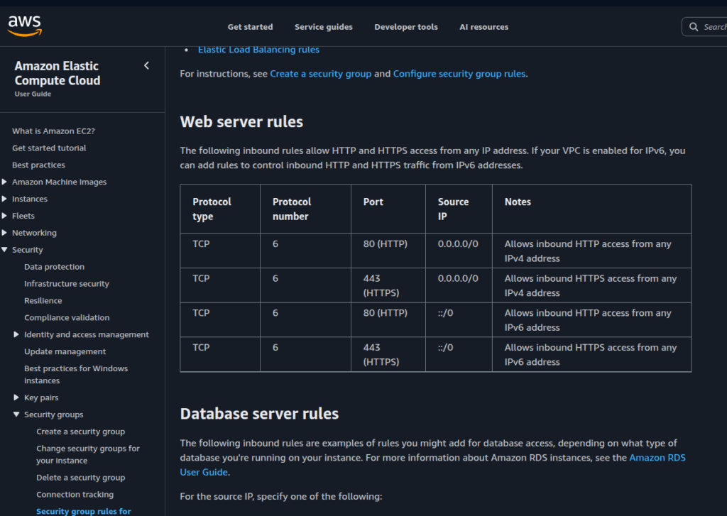Open the search magnifier icon
Image resolution: width=727 pixels, height=516 pixels.
(x=693, y=26)
